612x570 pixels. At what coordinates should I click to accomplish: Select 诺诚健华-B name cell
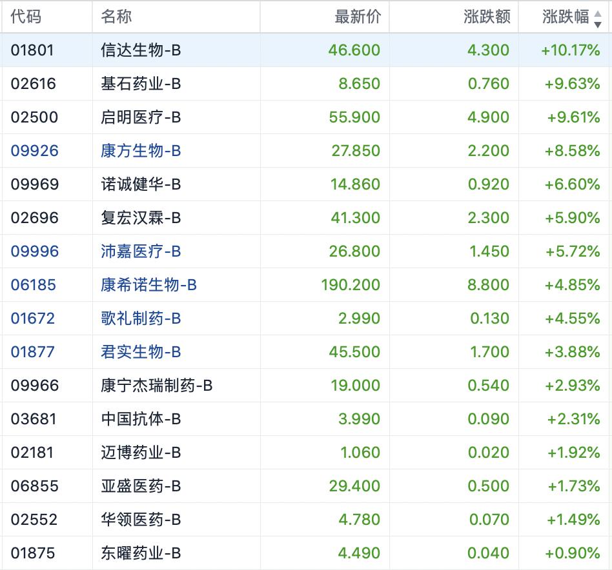click(141, 184)
